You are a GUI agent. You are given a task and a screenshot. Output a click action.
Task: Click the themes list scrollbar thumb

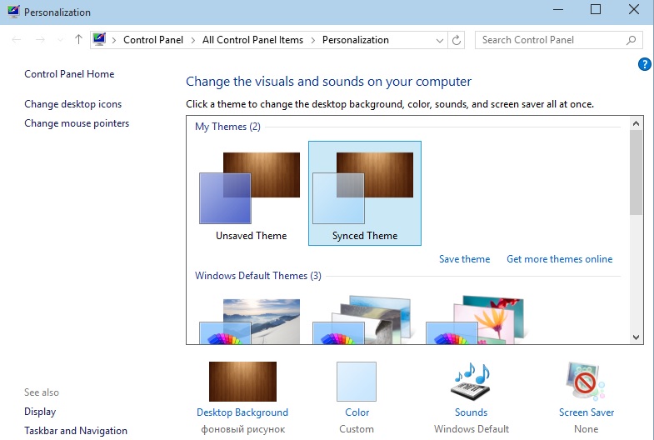636,172
